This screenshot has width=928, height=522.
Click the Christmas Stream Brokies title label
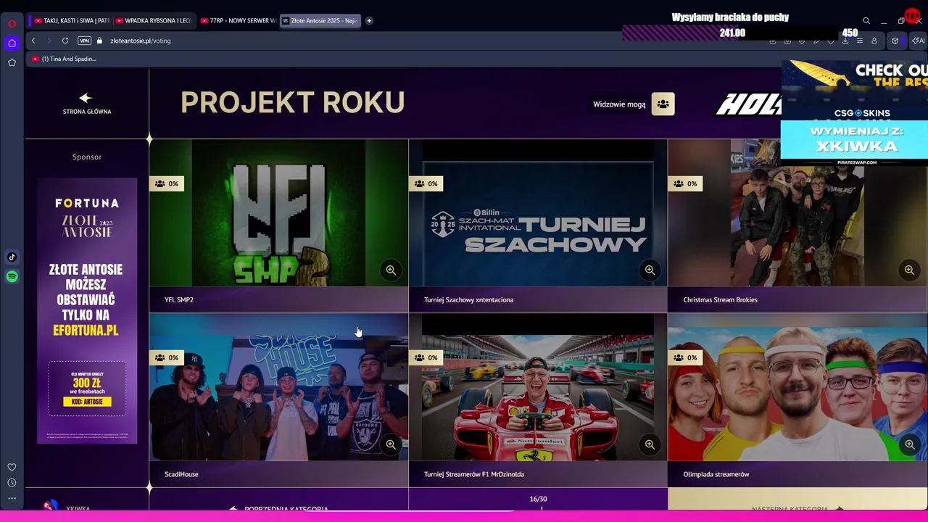(720, 299)
